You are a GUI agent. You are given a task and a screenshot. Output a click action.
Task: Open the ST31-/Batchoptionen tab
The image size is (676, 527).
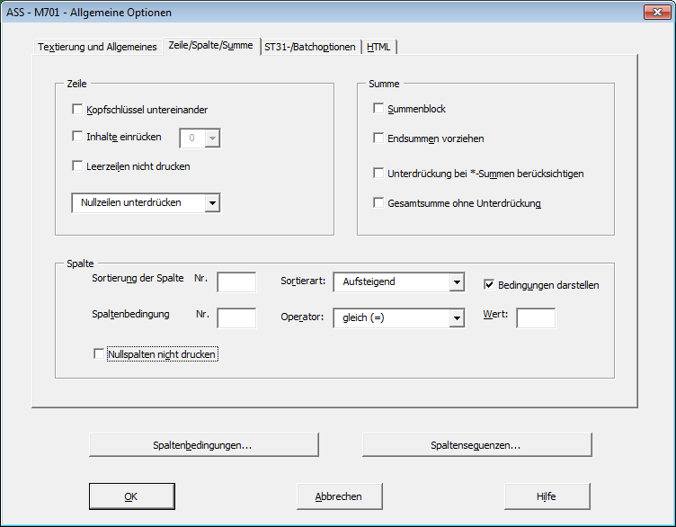309,47
